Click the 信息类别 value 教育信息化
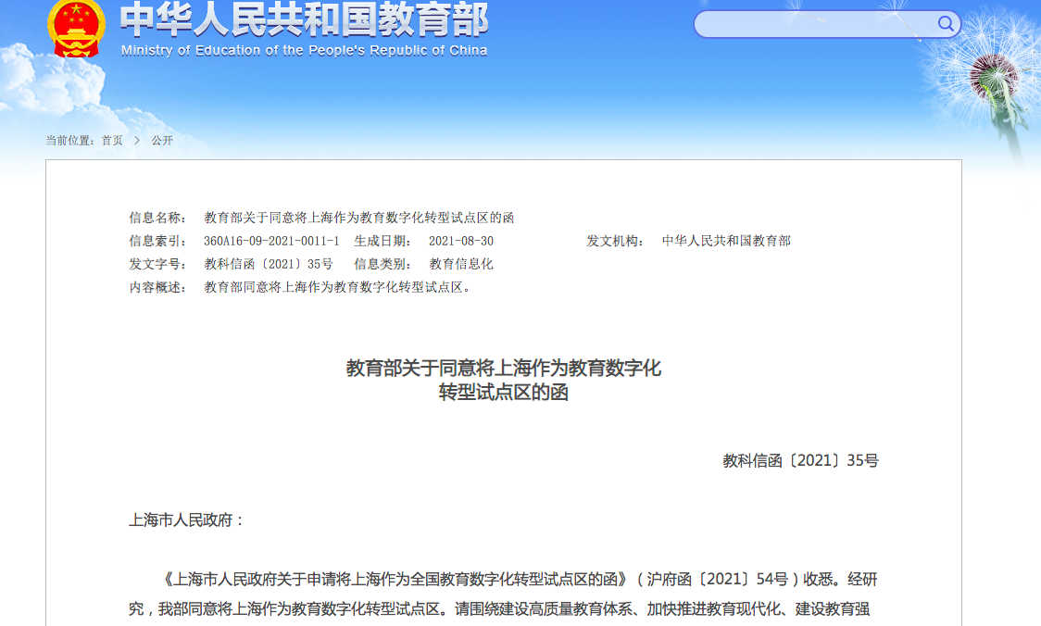 click(x=461, y=264)
